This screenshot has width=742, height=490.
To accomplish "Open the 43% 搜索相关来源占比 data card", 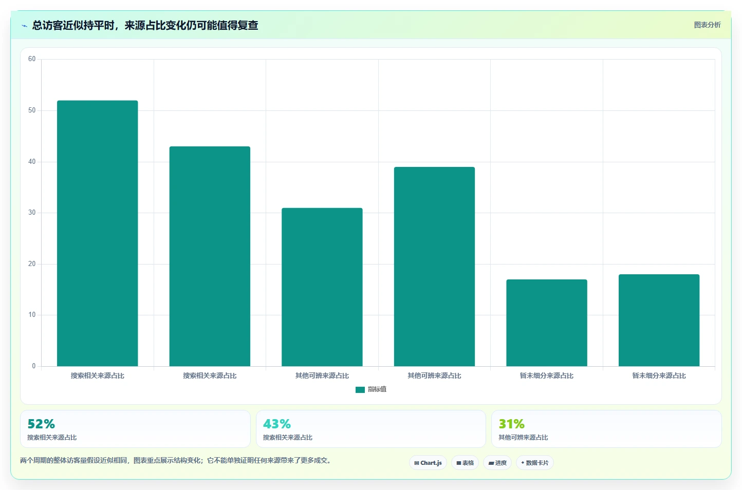I will 371,429.
